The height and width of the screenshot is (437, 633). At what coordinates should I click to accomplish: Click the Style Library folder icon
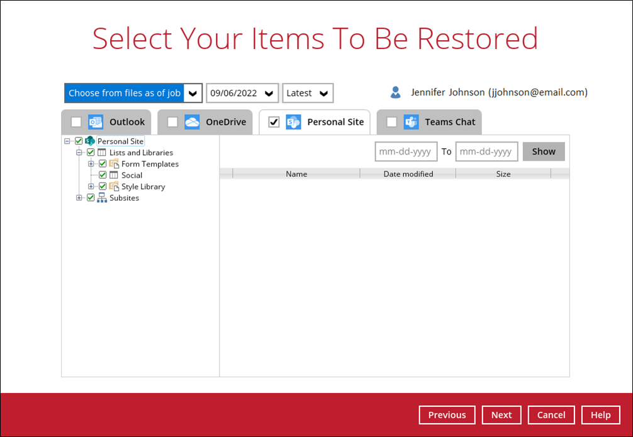tap(114, 186)
